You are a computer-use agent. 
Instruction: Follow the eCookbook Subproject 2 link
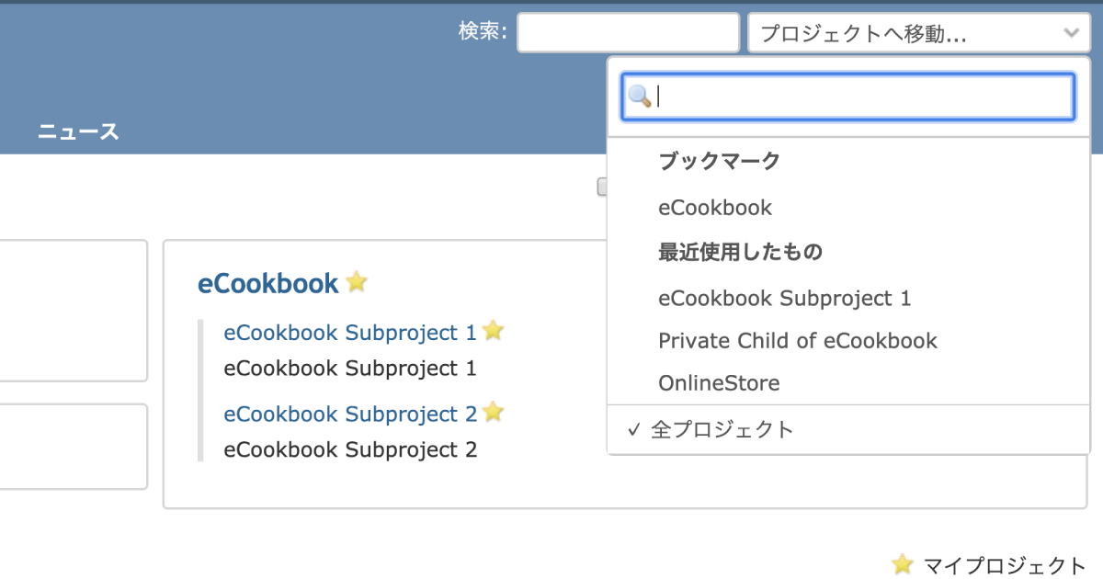[x=350, y=414]
